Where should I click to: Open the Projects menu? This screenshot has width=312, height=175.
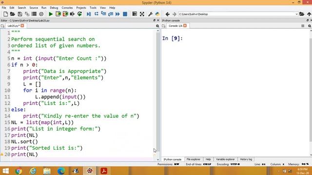pyautogui.click(x=81, y=8)
